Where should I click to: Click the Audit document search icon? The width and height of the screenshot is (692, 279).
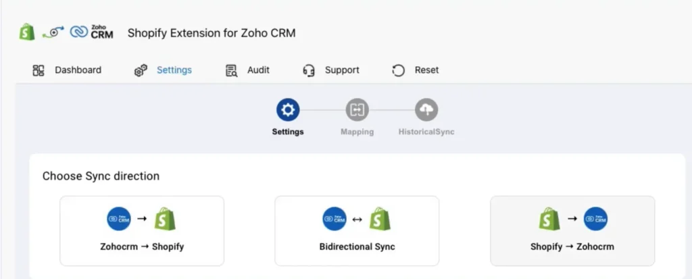[232, 70]
